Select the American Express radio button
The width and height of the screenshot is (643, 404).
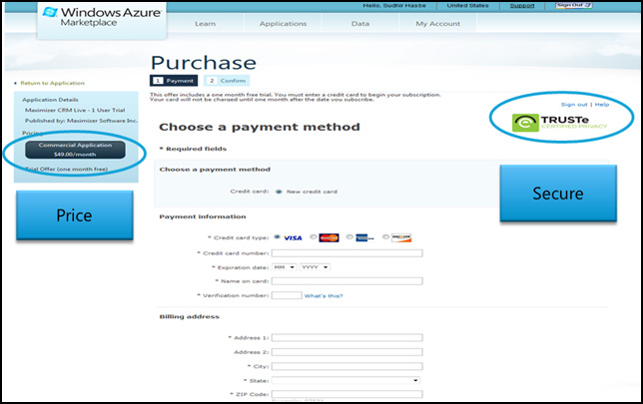coord(349,236)
